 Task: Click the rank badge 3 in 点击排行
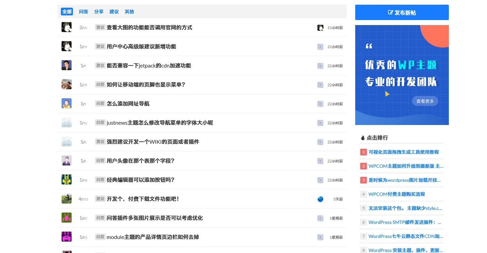click(x=364, y=180)
